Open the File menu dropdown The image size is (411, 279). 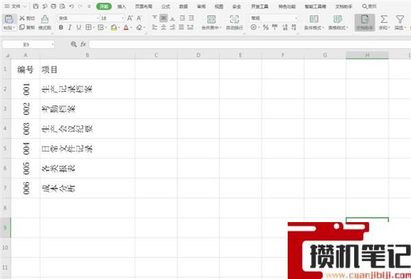(x=16, y=6)
